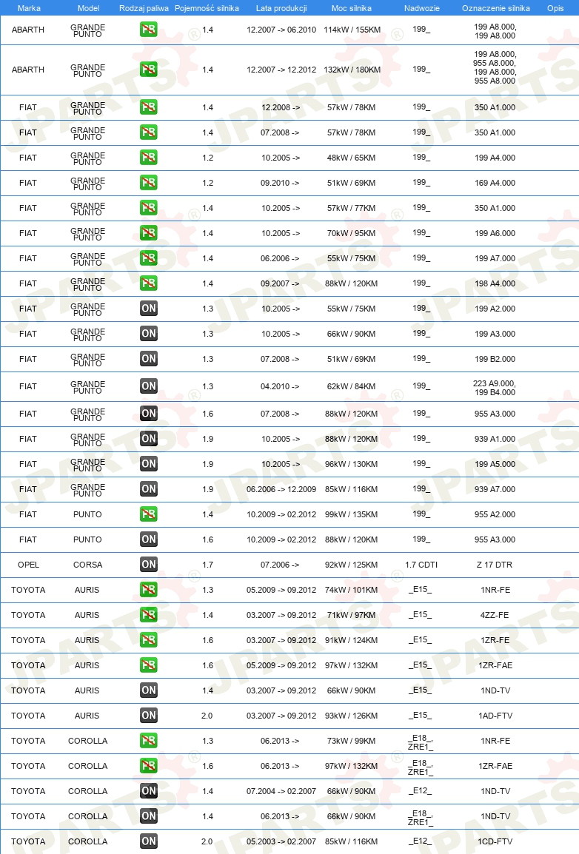Click the petrol icon in the Toyota Auris 1NR-FE row
The height and width of the screenshot is (854, 579).
149,589
